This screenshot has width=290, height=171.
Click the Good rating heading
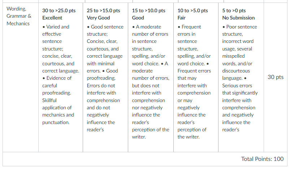coord(138,18)
